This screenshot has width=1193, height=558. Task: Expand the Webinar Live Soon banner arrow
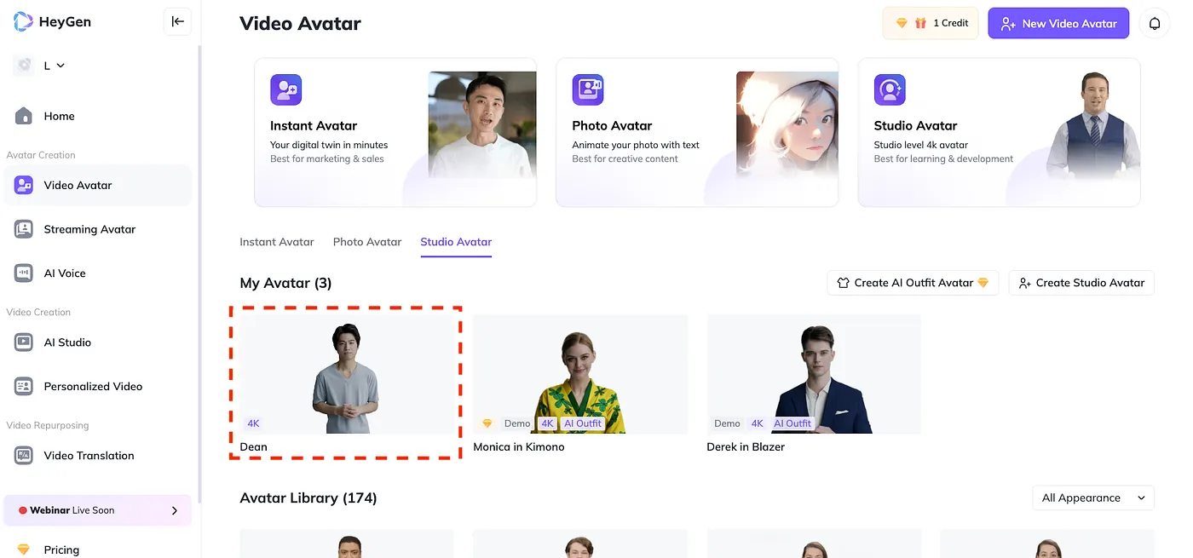click(x=175, y=510)
